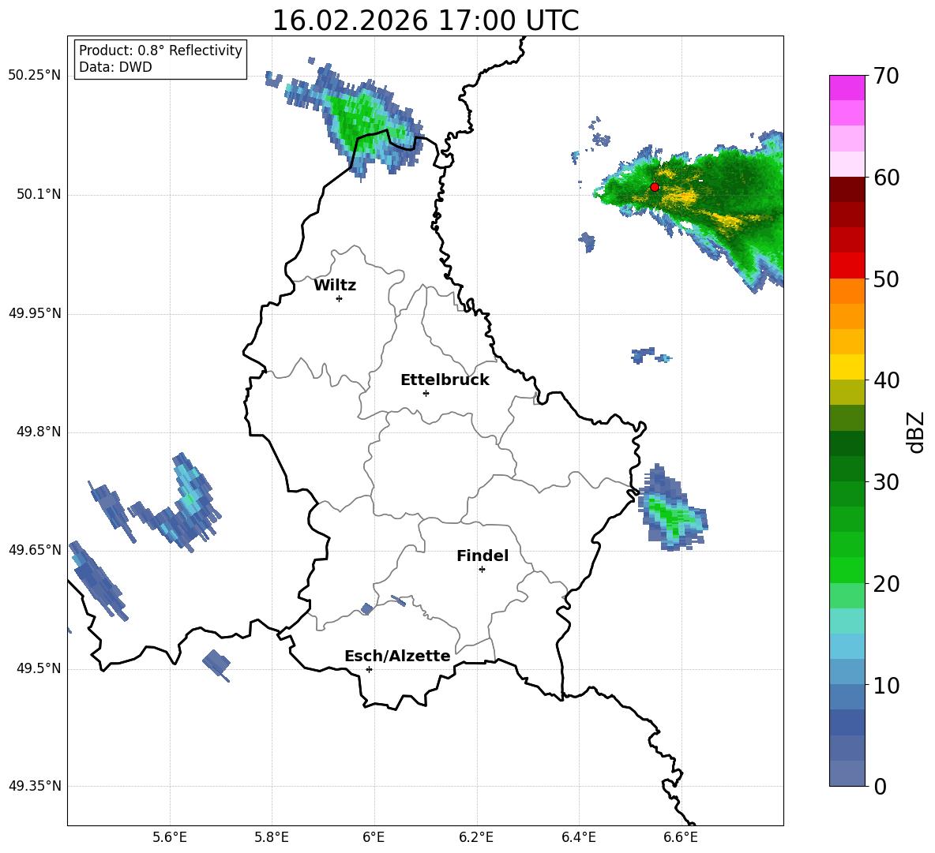Click the 50.25°N latitude label
This screenshot has height=853, width=935.
tap(35, 76)
